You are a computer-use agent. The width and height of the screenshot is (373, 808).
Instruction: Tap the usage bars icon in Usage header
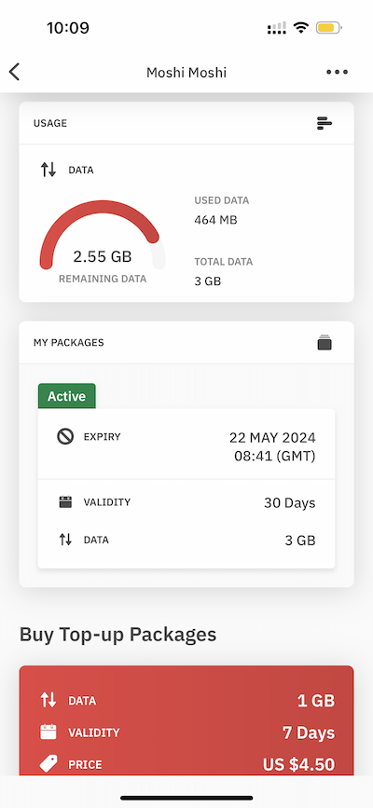tap(324, 123)
